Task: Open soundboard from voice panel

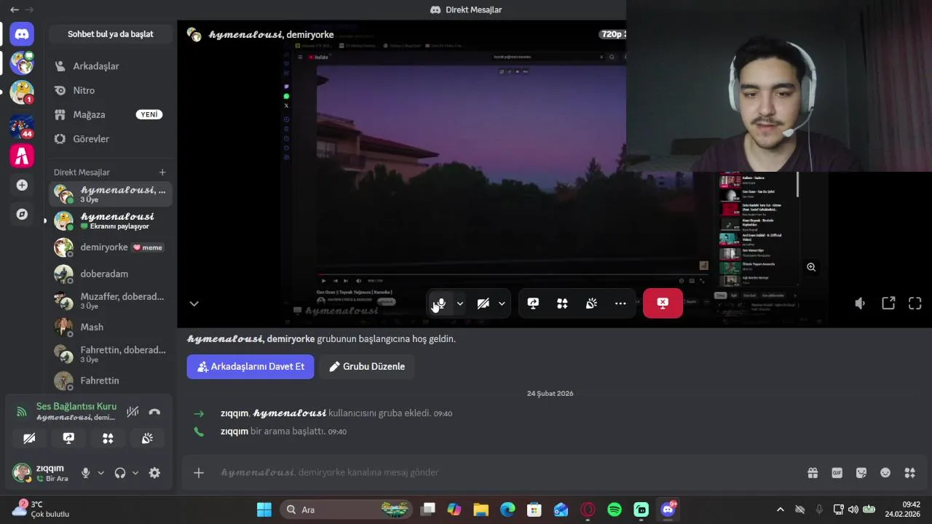Action: (147, 438)
